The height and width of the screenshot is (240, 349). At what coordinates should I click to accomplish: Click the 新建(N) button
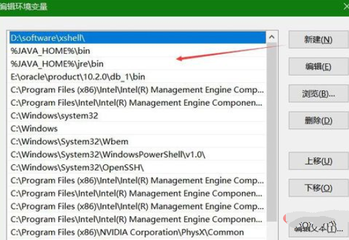click(318, 40)
